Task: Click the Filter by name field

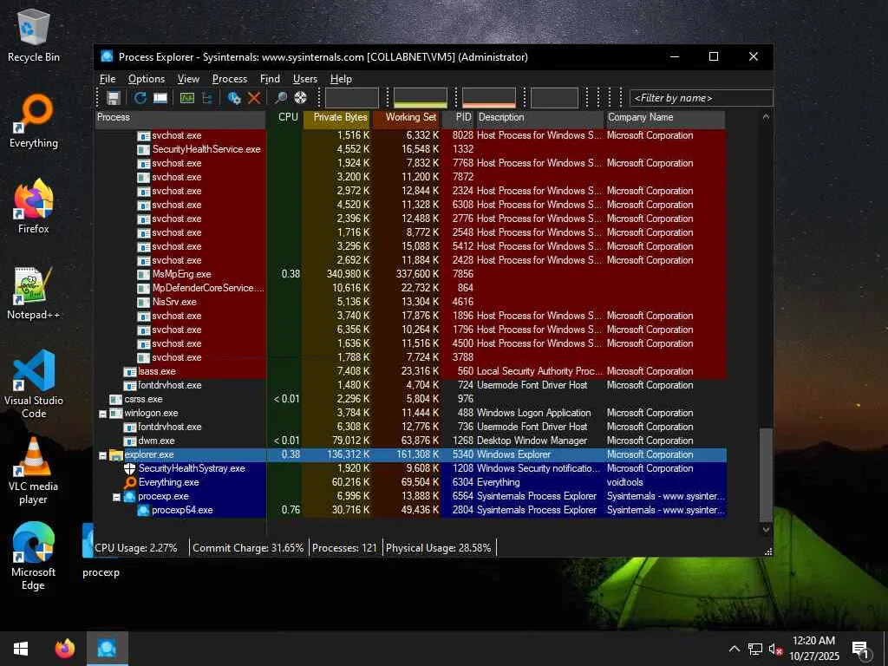Action: [701, 98]
